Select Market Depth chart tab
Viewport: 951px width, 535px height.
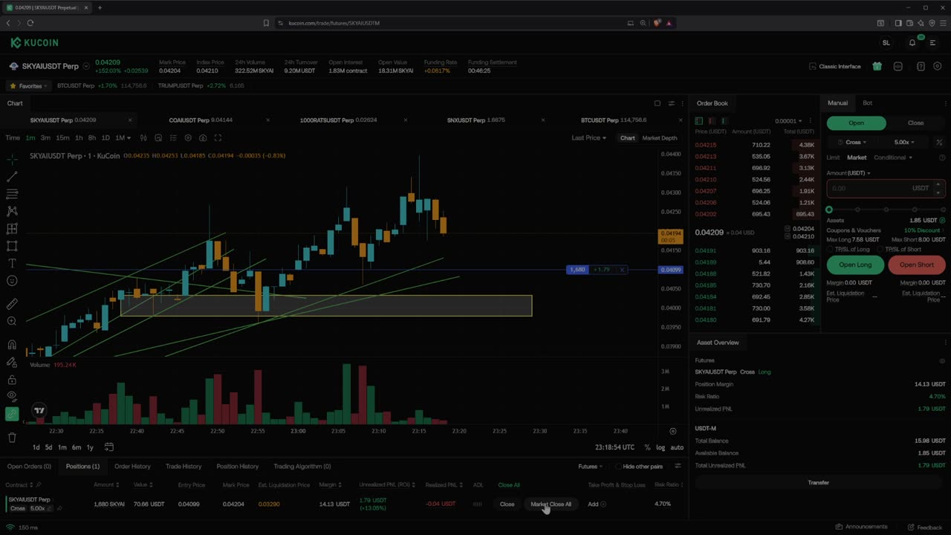(660, 137)
